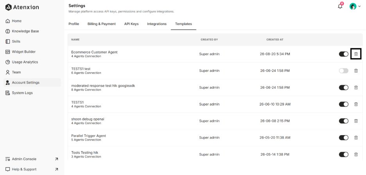Viewport: 366px width, 175px height.
Task: Select the moderated response test hlk googleadk name
Action: [x=103, y=86]
